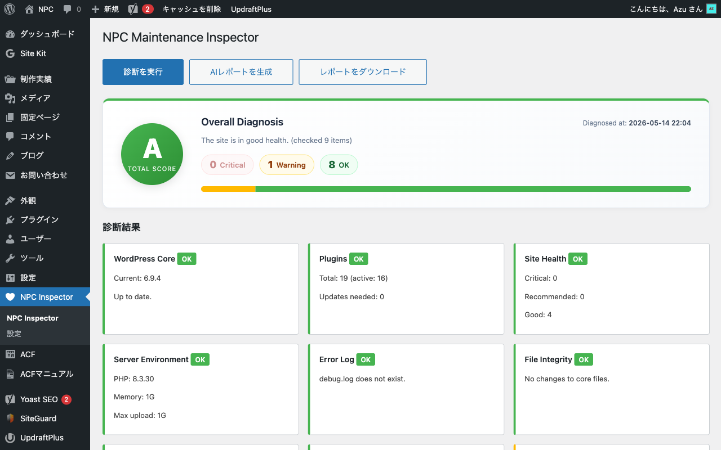Click the red 2 badge beside Yoast SEO
721x450 pixels.
point(66,399)
